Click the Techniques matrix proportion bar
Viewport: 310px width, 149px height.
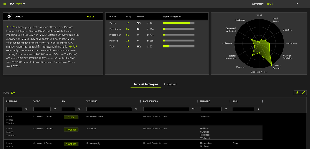click(x=179, y=29)
